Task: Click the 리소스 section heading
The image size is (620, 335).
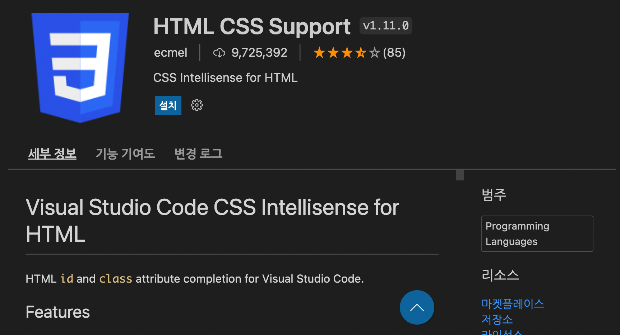Action: tap(500, 275)
